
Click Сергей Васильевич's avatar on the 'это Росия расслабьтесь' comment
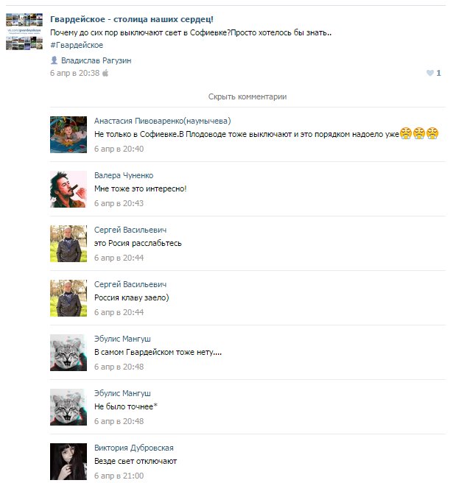[69, 244]
